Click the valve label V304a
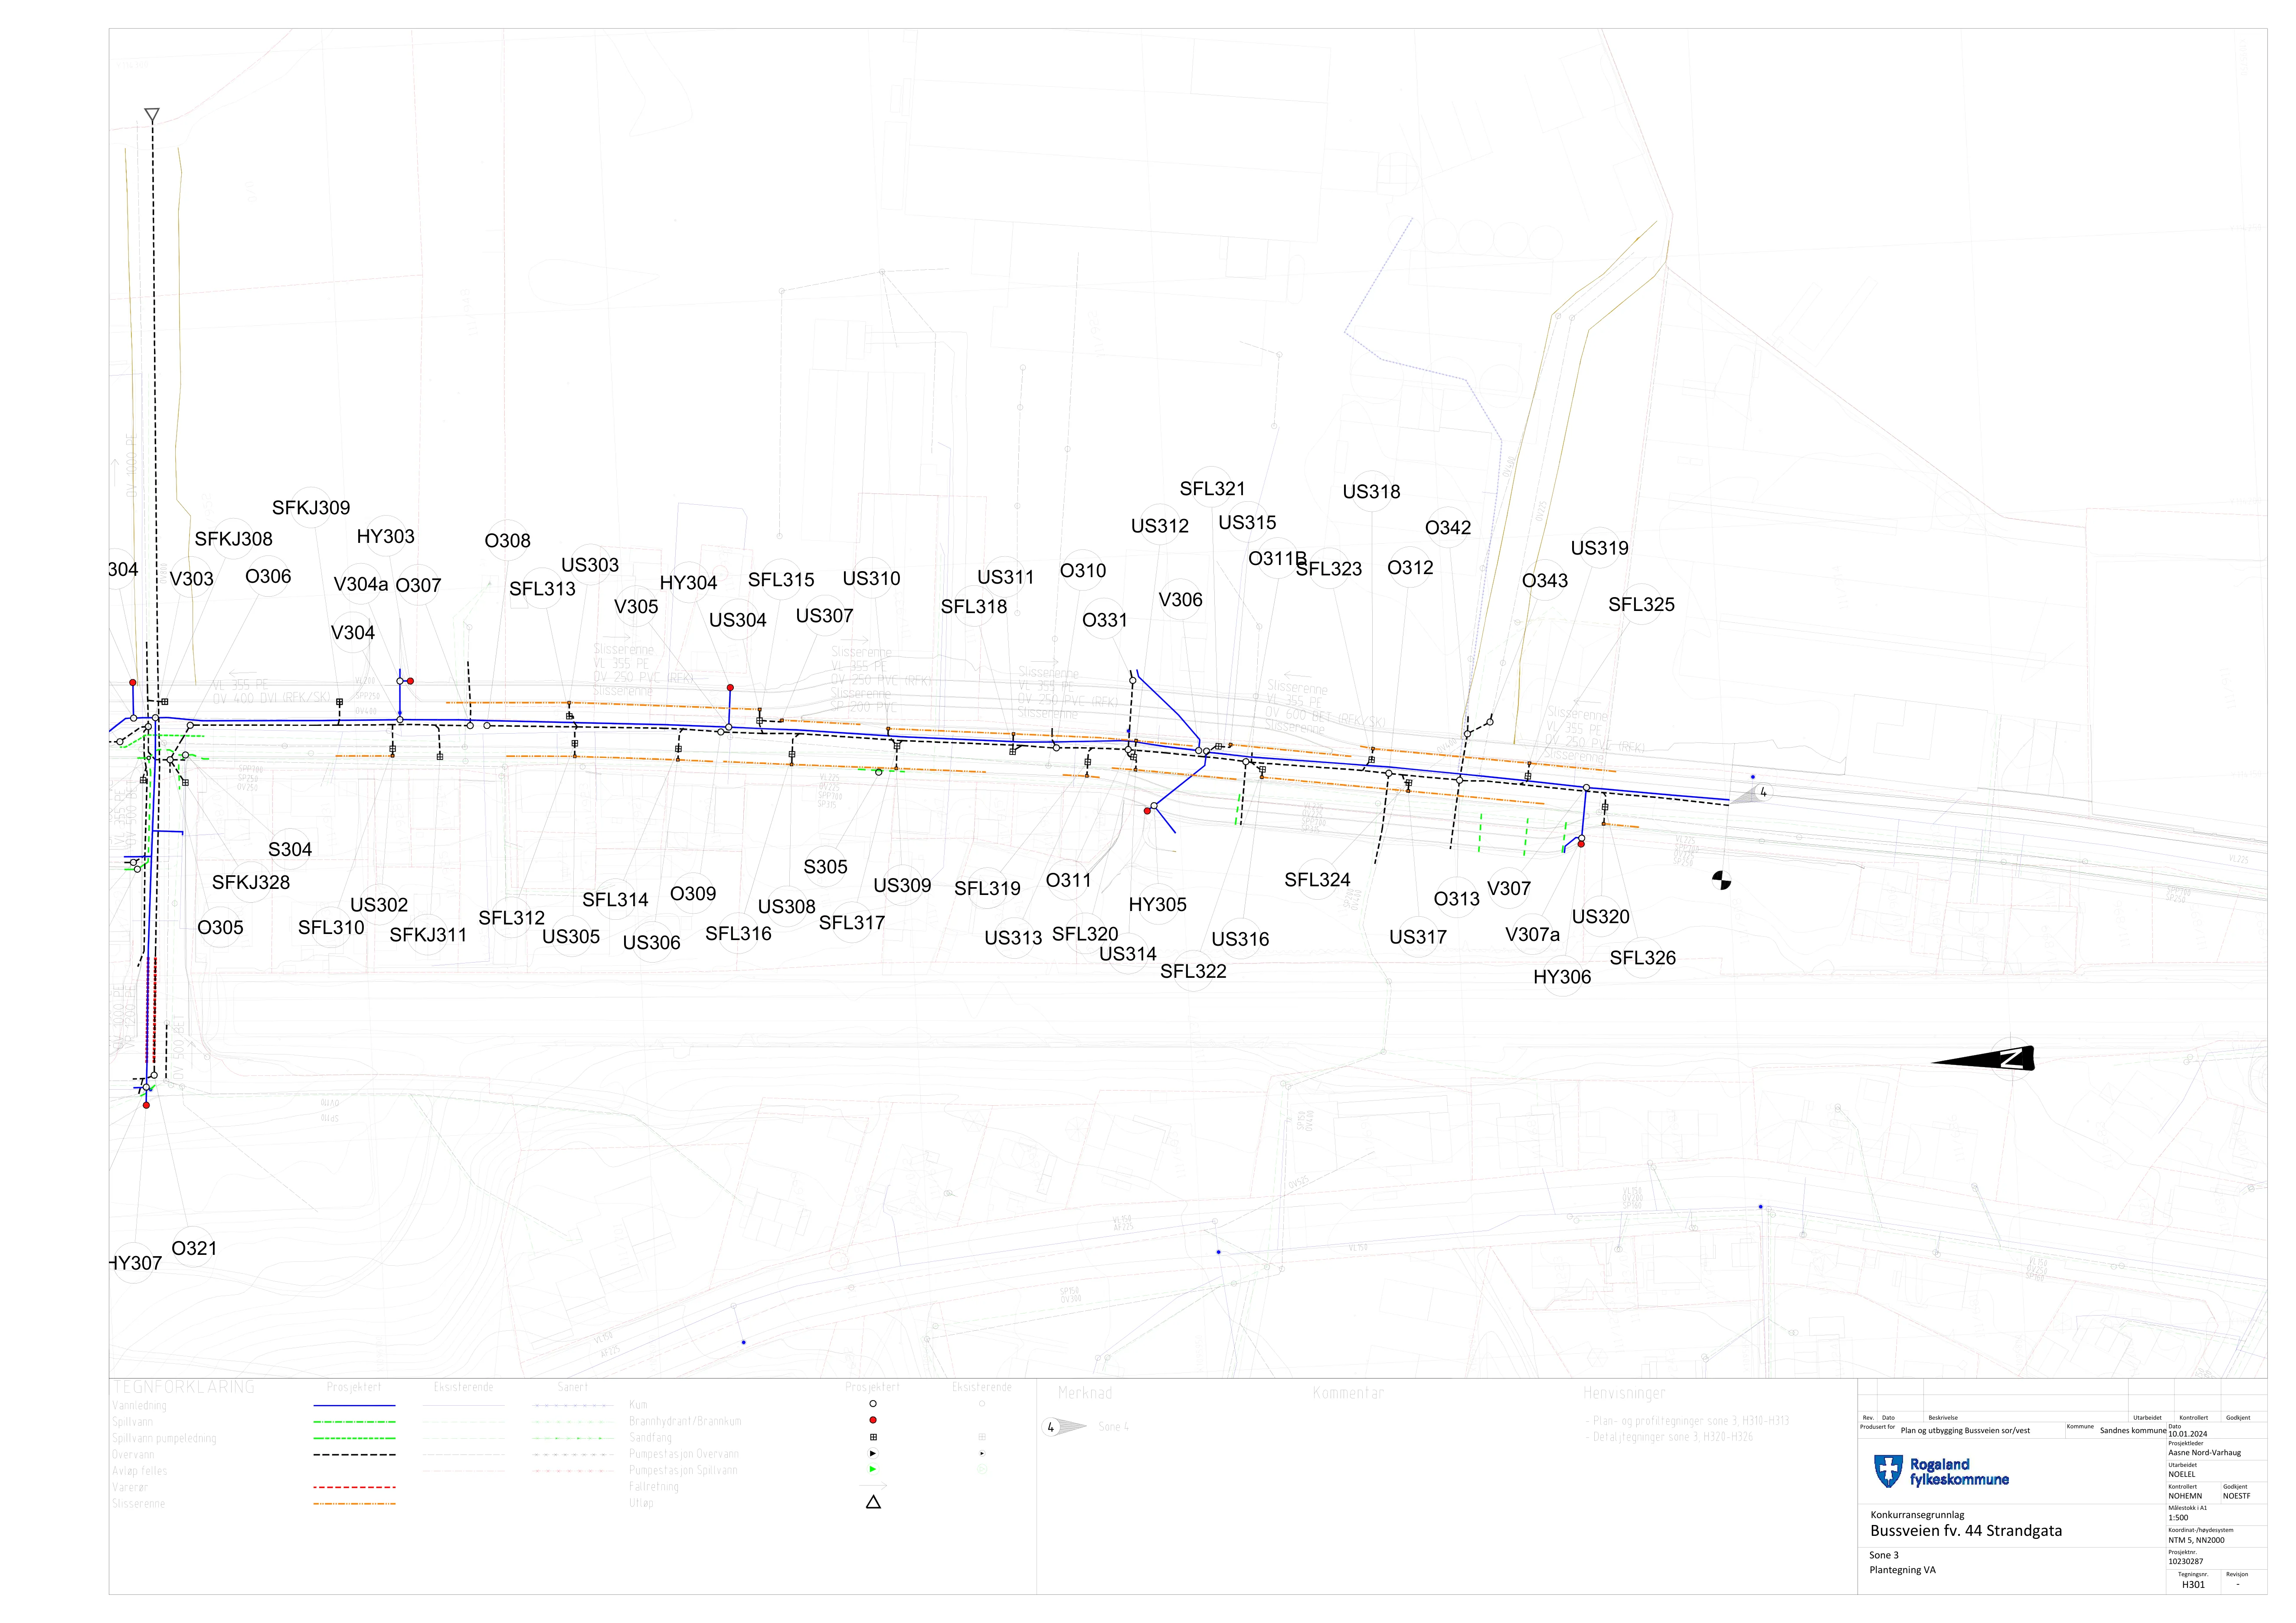The image size is (2296, 1623). 361,584
